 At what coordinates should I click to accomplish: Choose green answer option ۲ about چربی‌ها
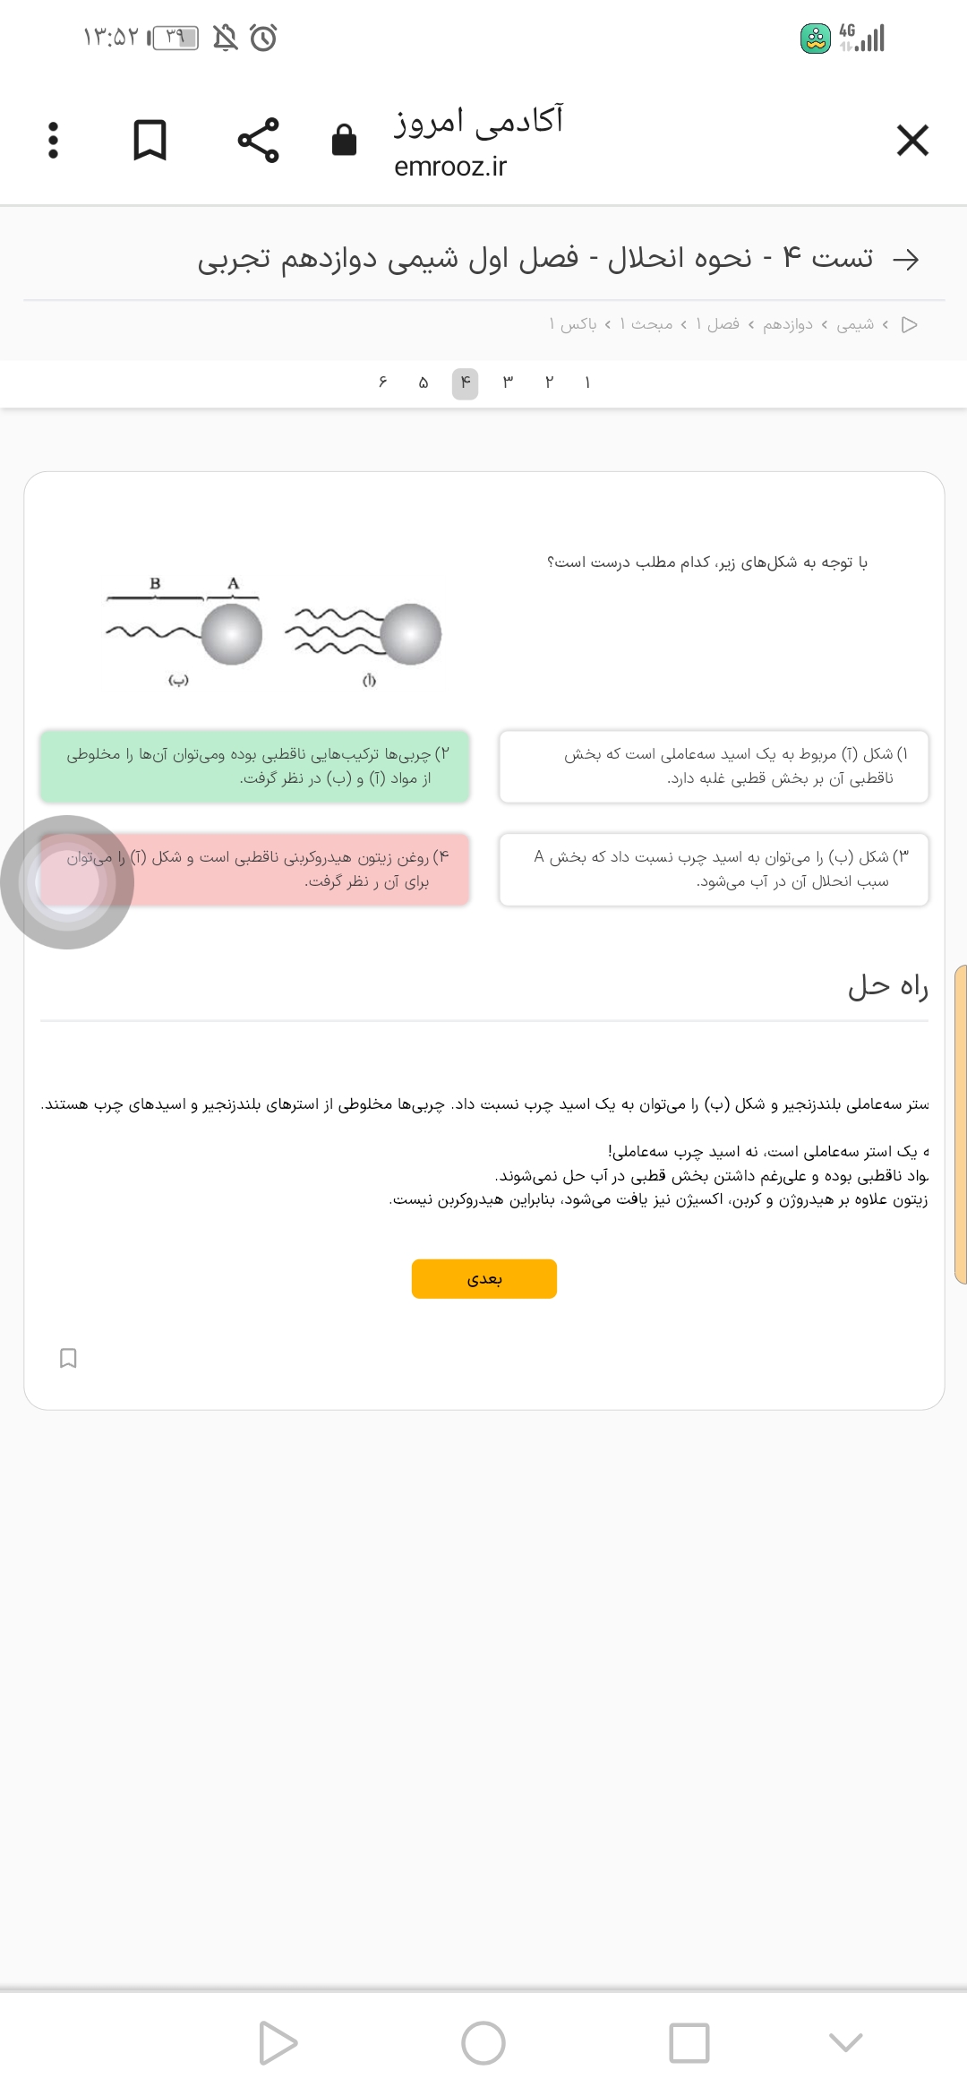pos(254,767)
